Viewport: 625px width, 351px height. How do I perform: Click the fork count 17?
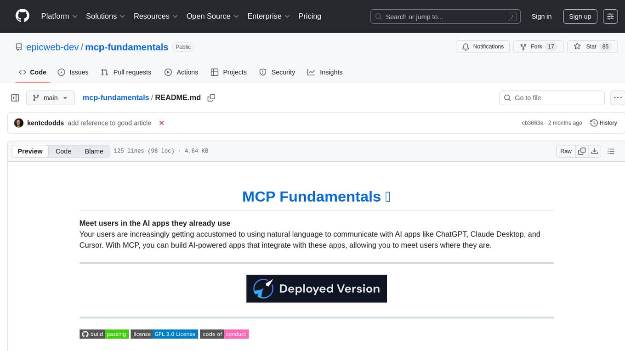coord(551,47)
